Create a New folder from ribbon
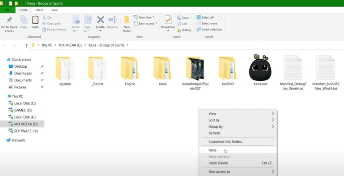Viewport: 344px width, 176px height. (127, 24)
